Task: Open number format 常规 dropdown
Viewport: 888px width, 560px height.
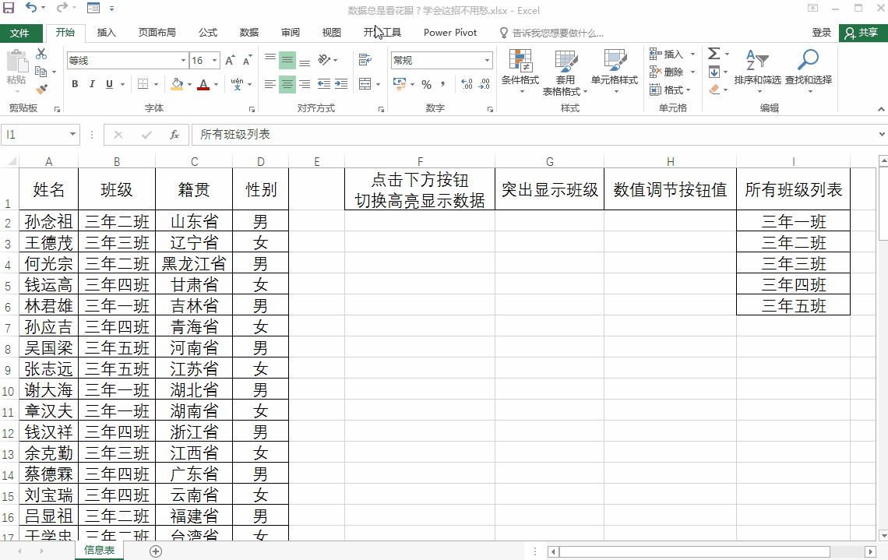Action: coord(487,60)
